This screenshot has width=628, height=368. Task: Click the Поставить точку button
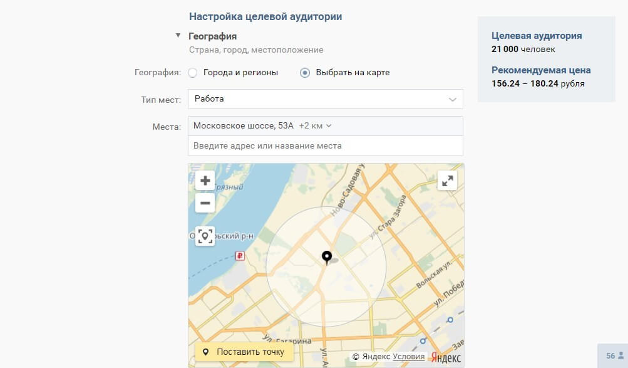pyautogui.click(x=243, y=352)
